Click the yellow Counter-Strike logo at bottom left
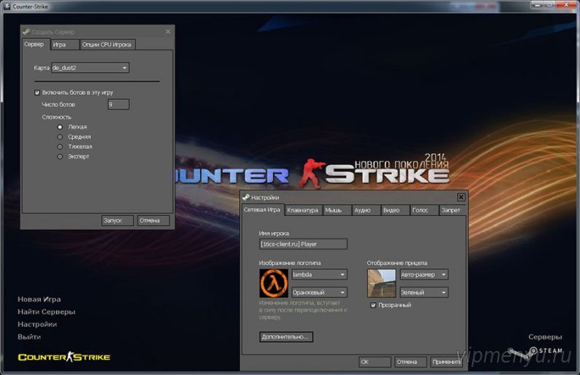 point(64,357)
